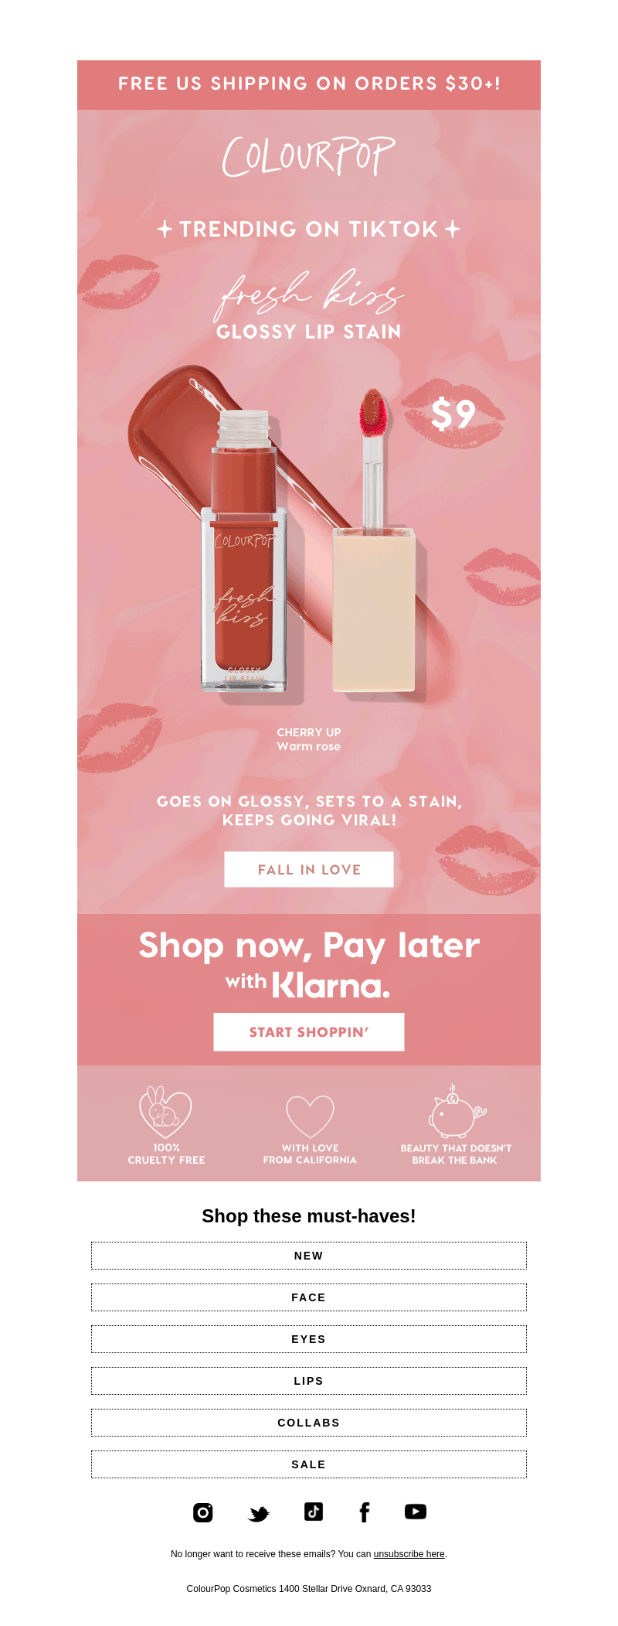Viewport: 618px width, 1626px height.
Task: Select the NEW category button
Action: coord(309,1256)
